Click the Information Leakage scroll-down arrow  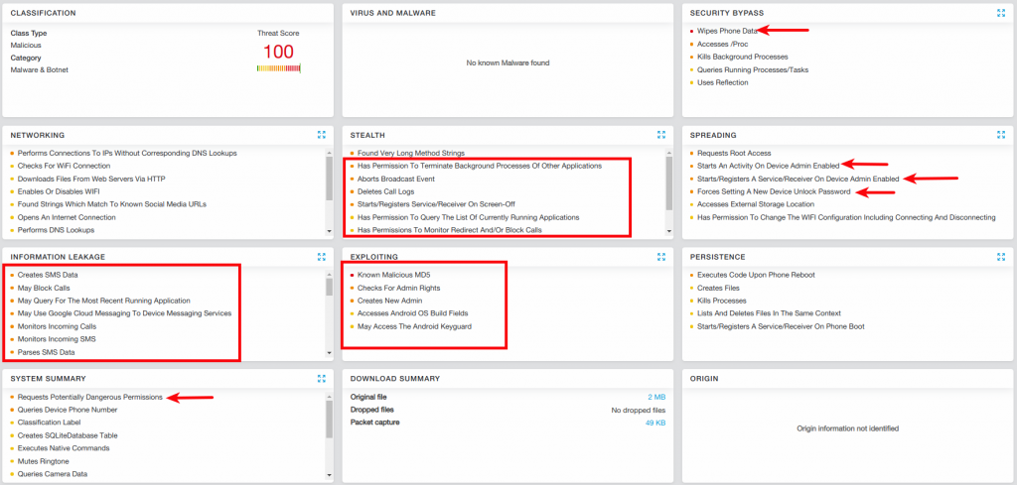(x=329, y=353)
